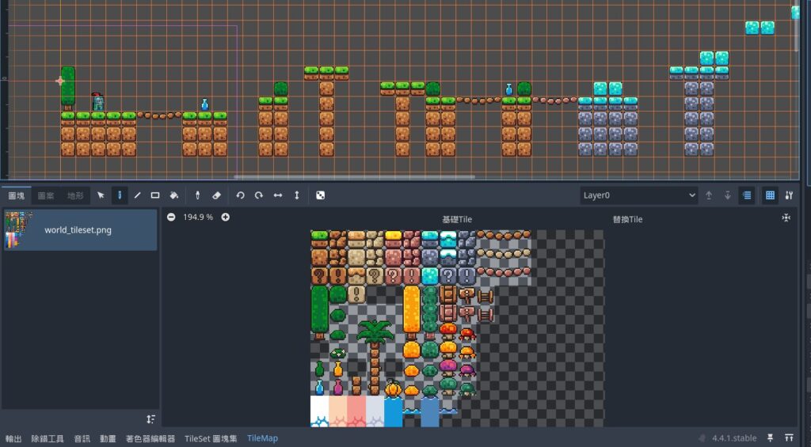Open the 輸出 bottom panel
This screenshot has width=811, height=447.
coord(13,438)
